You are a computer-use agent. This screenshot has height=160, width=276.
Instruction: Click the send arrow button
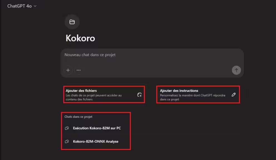click(x=236, y=70)
